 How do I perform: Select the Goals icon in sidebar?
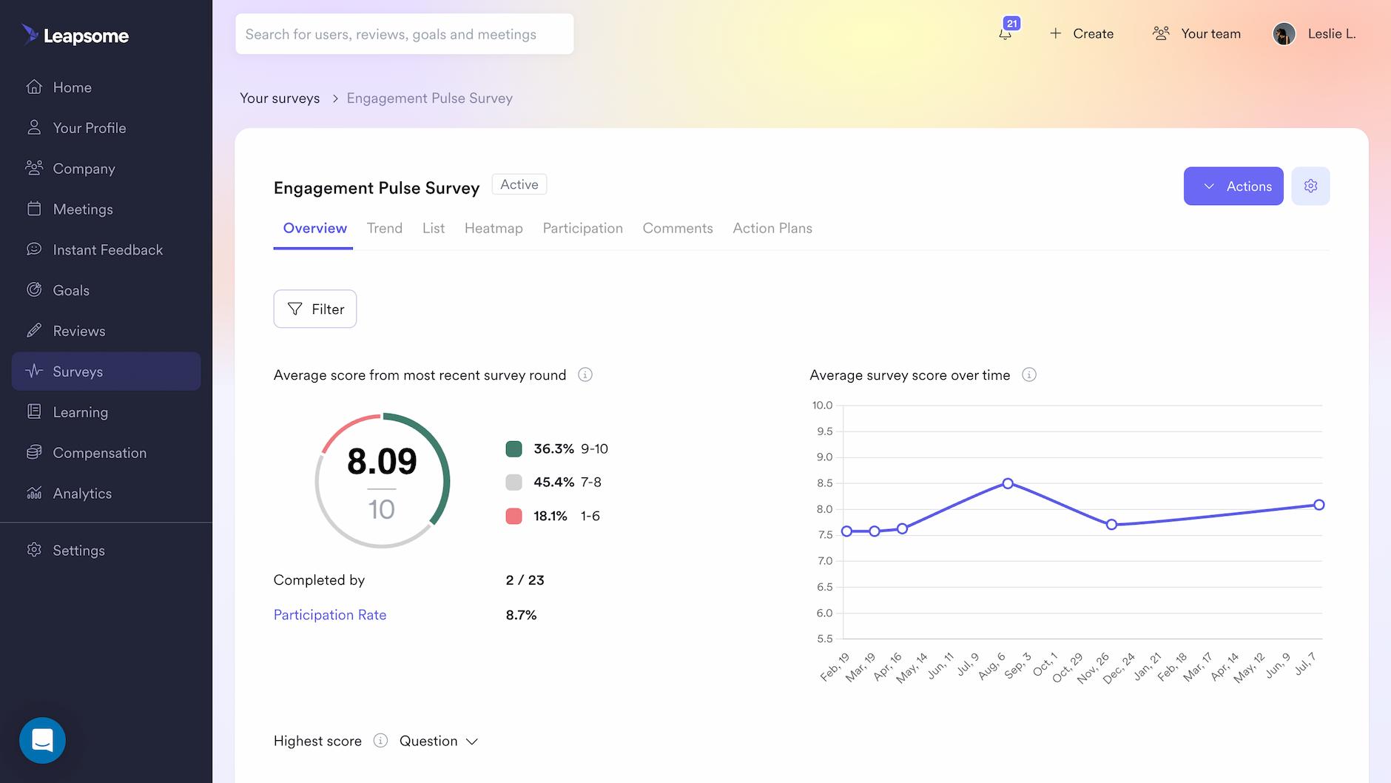tap(34, 289)
